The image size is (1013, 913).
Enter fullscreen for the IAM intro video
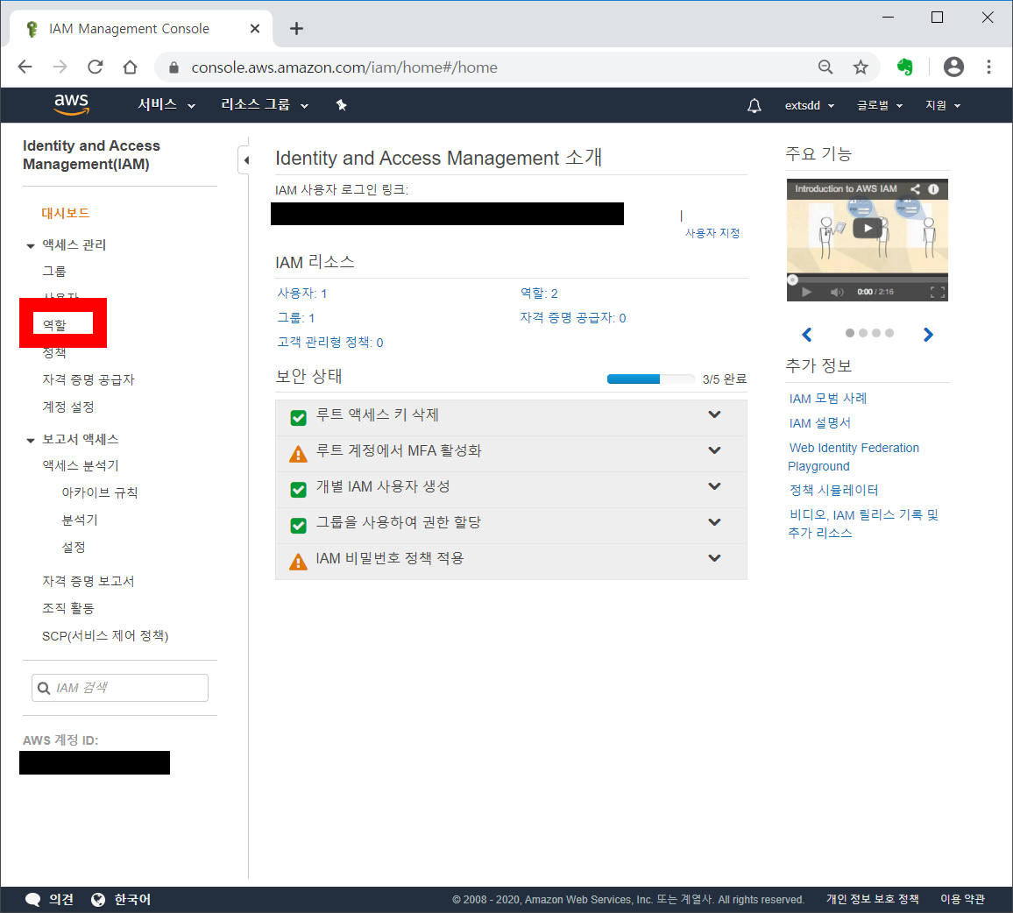coord(938,292)
